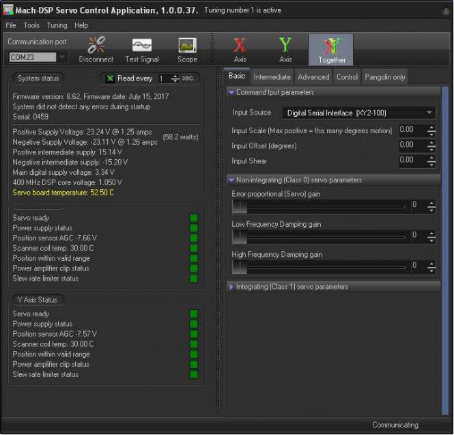Screen dimensions: 454x435
Task: Click Position sensor AGC -7.66 V text
Action: click(55, 238)
